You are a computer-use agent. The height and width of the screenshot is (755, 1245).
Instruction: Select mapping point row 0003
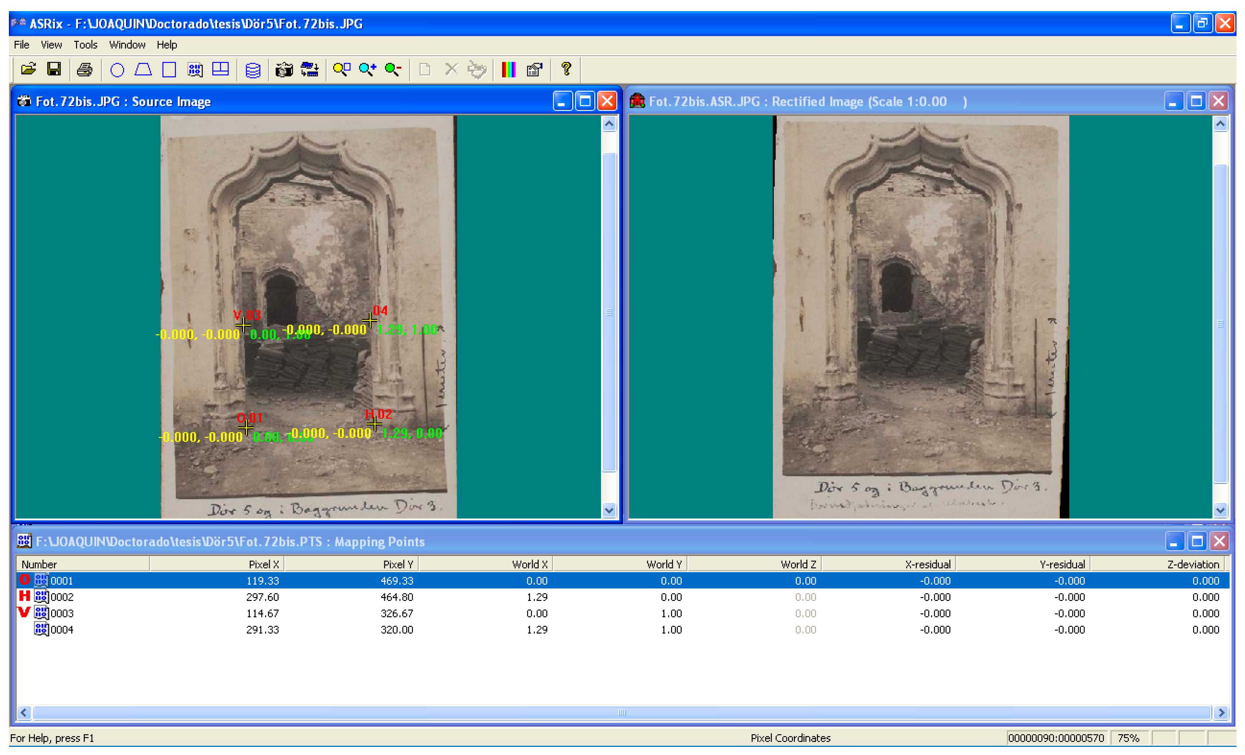pos(62,613)
